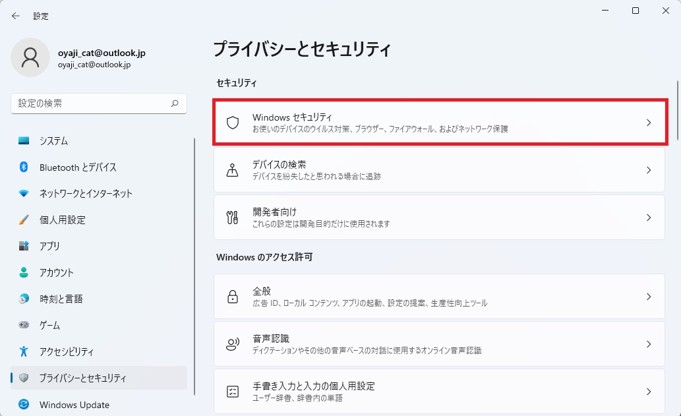The height and width of the screenshot is (416, 681).
Task: Click the 設定の検索 search field
Action: [99, 104]
